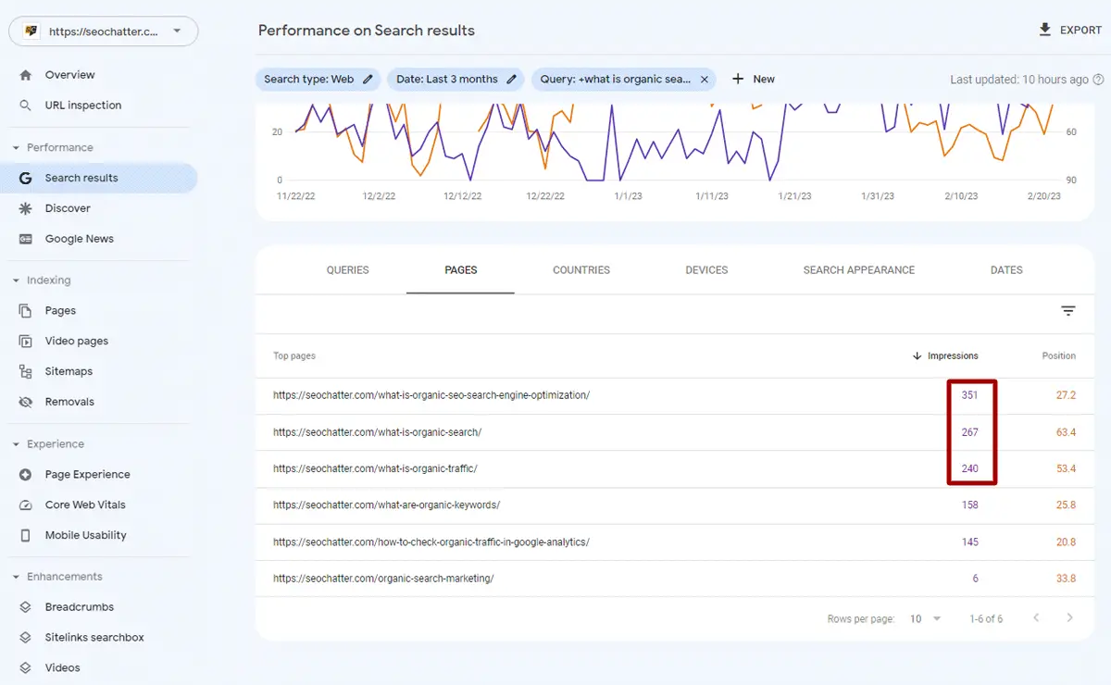
Task: Click the Page Experience icon
Action: [26, 475]
